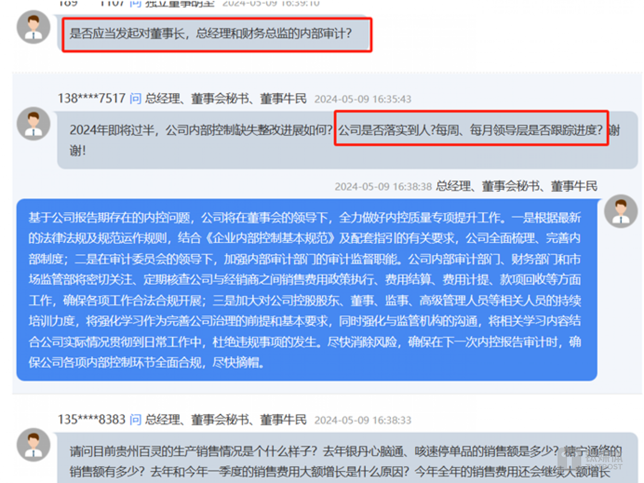644x483 pixels.
Task: Click the topmost questioner avatar icon
Action: click(33, 27)
